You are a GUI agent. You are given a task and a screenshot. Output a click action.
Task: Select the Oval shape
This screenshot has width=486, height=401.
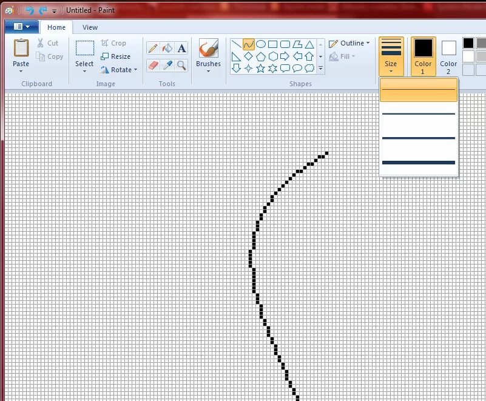pyautogui.click(x=261, y=44)
